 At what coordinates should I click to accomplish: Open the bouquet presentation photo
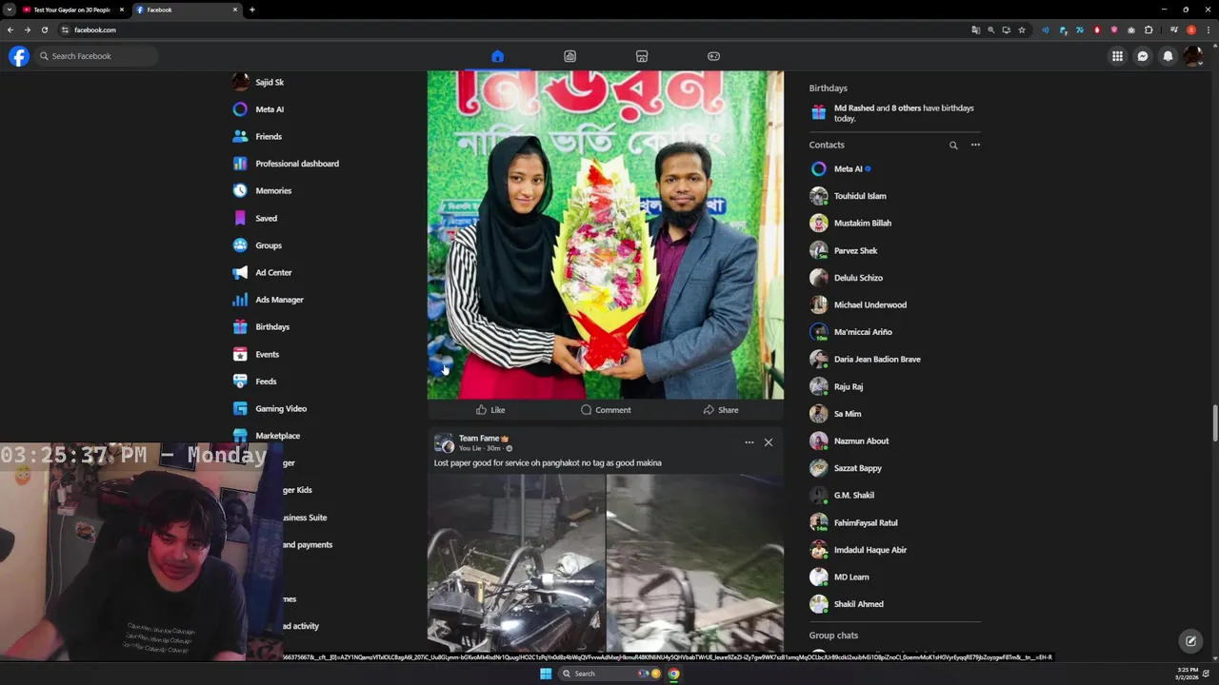606,234
